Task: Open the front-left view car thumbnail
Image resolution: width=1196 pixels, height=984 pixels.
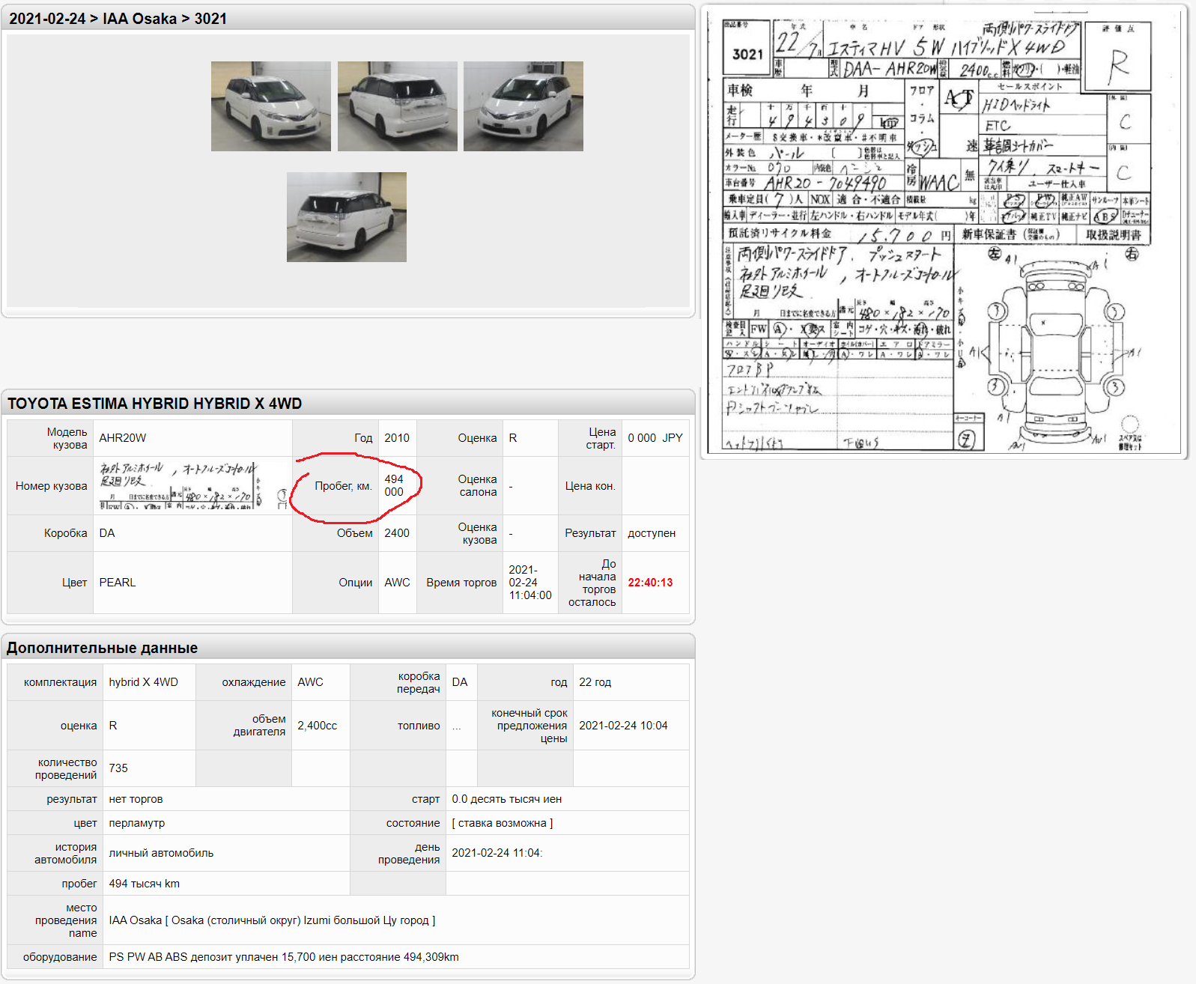Action: pyautogui.click(x=271, y=106)
